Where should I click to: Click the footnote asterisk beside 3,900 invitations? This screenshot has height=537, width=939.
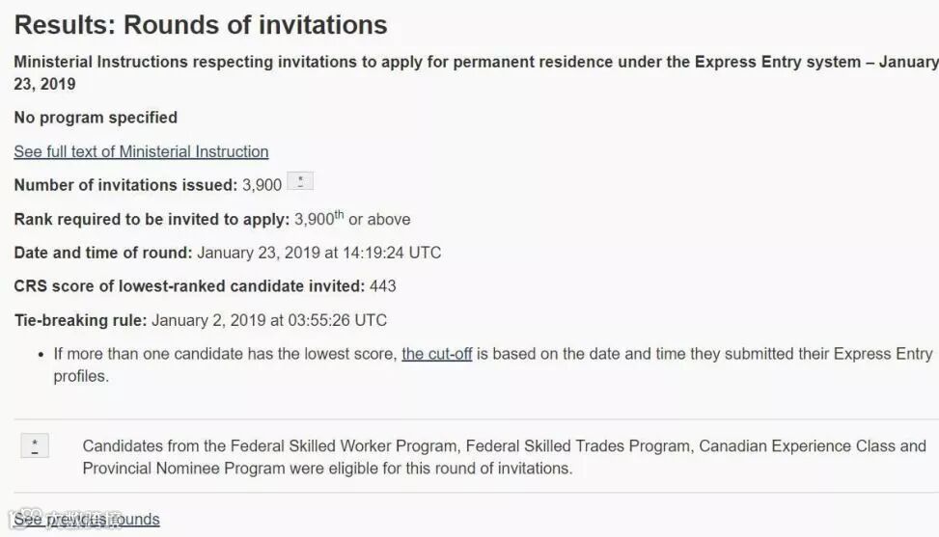300,181
